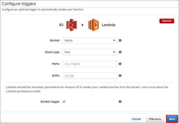Image resolution: width=179 pixels, height=123 pixels.
Task: Click the Cancel link
Action: (x=136, y=119)
